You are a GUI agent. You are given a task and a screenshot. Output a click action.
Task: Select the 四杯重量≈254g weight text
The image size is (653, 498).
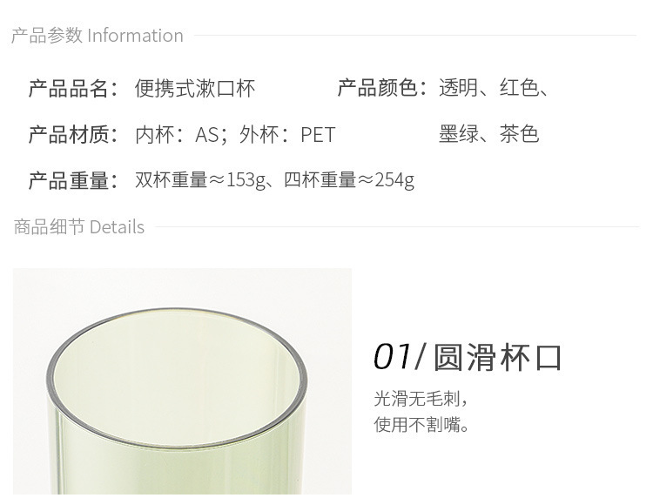point(349,180)
